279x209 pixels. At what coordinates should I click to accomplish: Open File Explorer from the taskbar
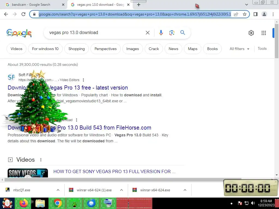(40, 203)
